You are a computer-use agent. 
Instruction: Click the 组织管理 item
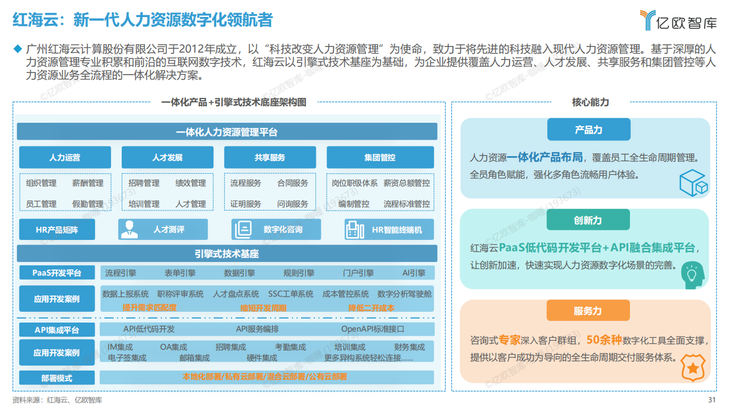tap(41, 183)
